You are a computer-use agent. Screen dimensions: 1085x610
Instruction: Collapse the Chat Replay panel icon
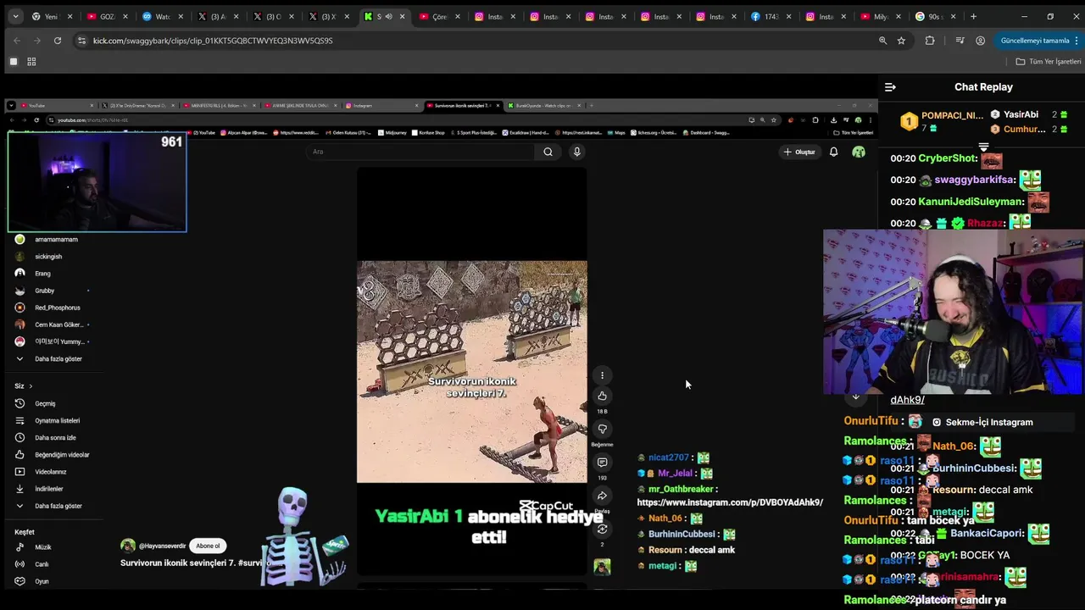coord(890,87)
